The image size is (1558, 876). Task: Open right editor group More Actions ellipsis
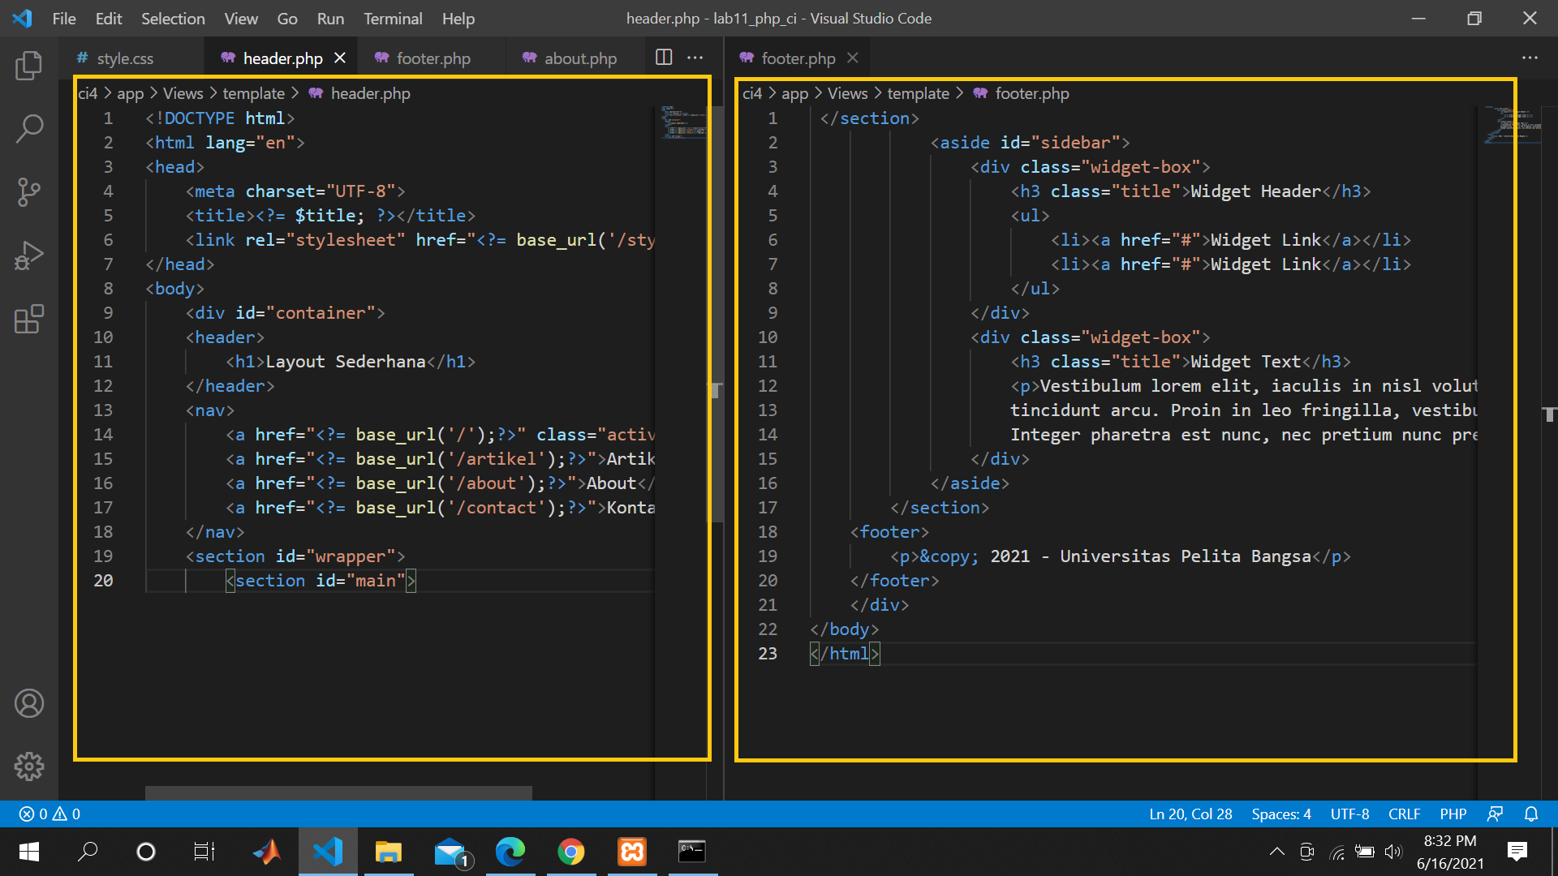click(1530, 58)
